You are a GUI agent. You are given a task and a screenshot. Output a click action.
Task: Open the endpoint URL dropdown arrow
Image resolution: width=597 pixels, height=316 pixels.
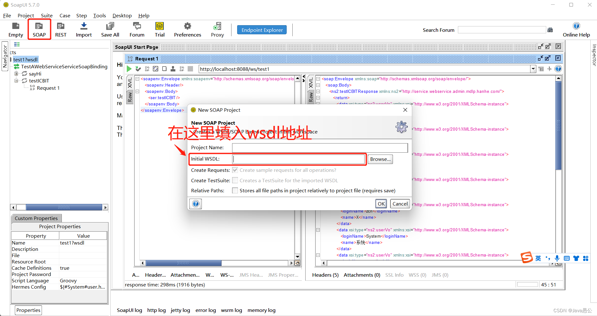pyautogui.click(x=533, y=69)
